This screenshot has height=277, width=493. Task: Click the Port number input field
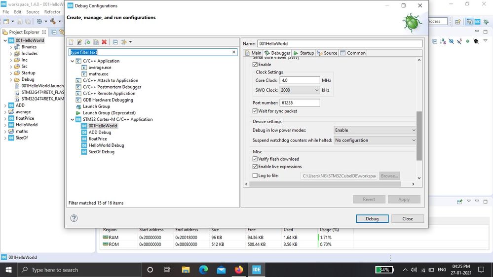click(x=300, y=103)
